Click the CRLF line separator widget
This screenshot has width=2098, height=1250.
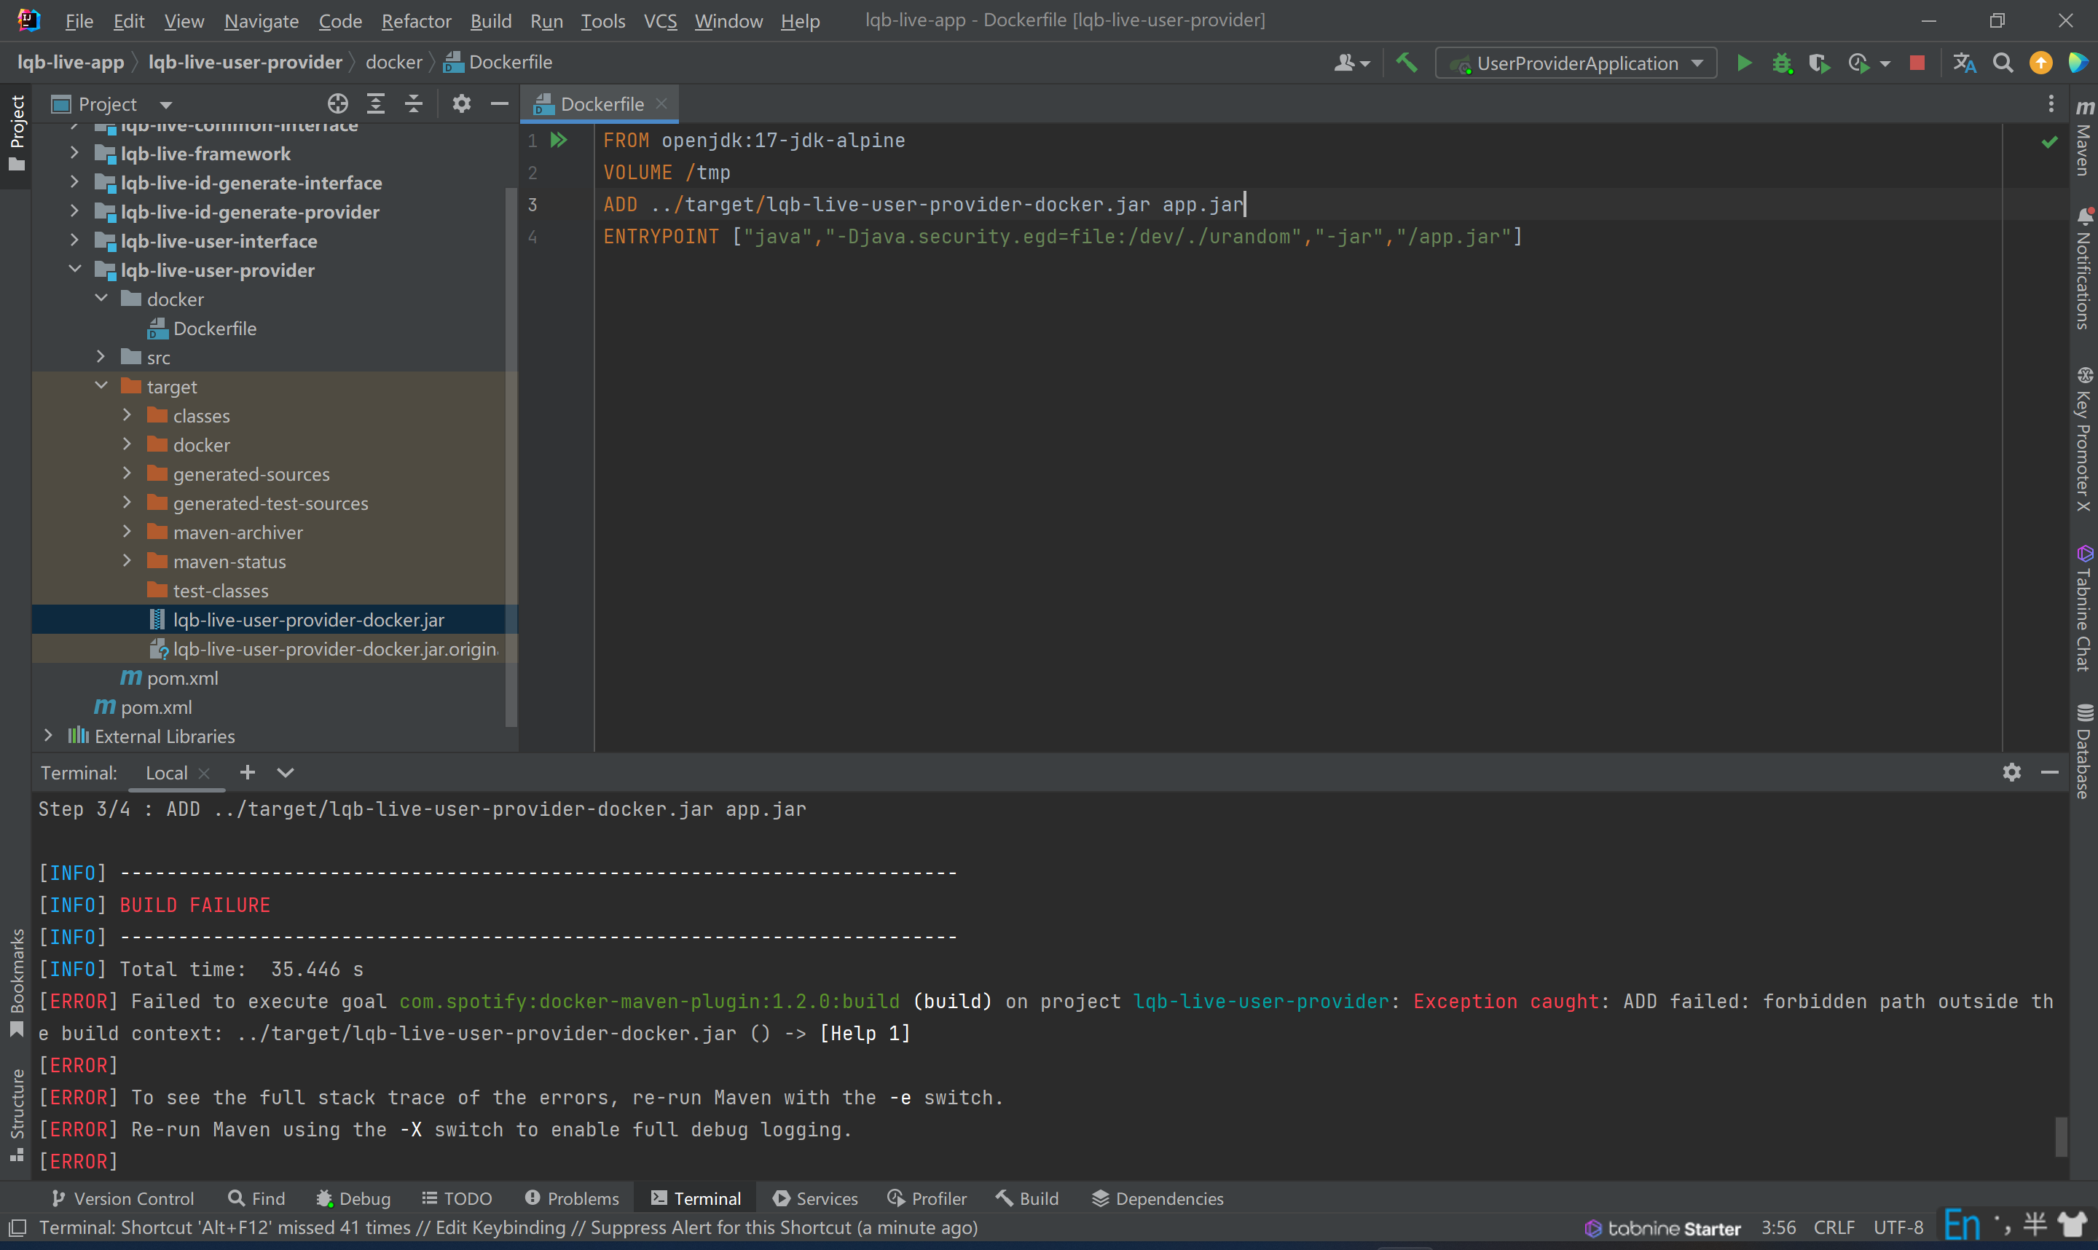pyautogui.click(x=1834, y=1228)
